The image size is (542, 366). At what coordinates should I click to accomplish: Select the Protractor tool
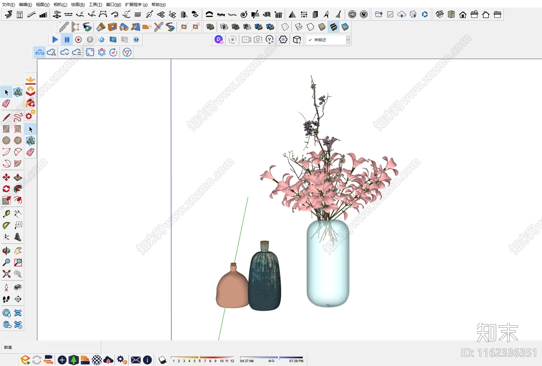click(x=6, y=225)
